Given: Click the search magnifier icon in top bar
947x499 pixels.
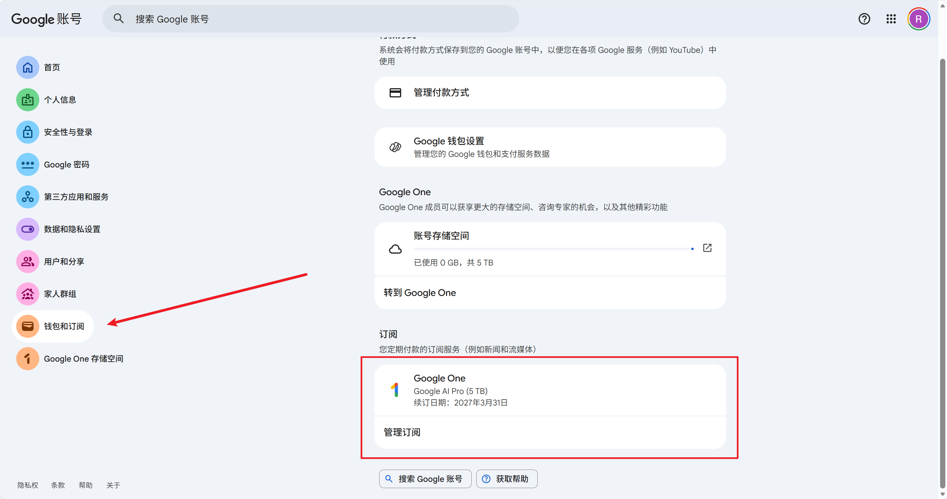Looking at the screenshot, I should click(118, 18).
